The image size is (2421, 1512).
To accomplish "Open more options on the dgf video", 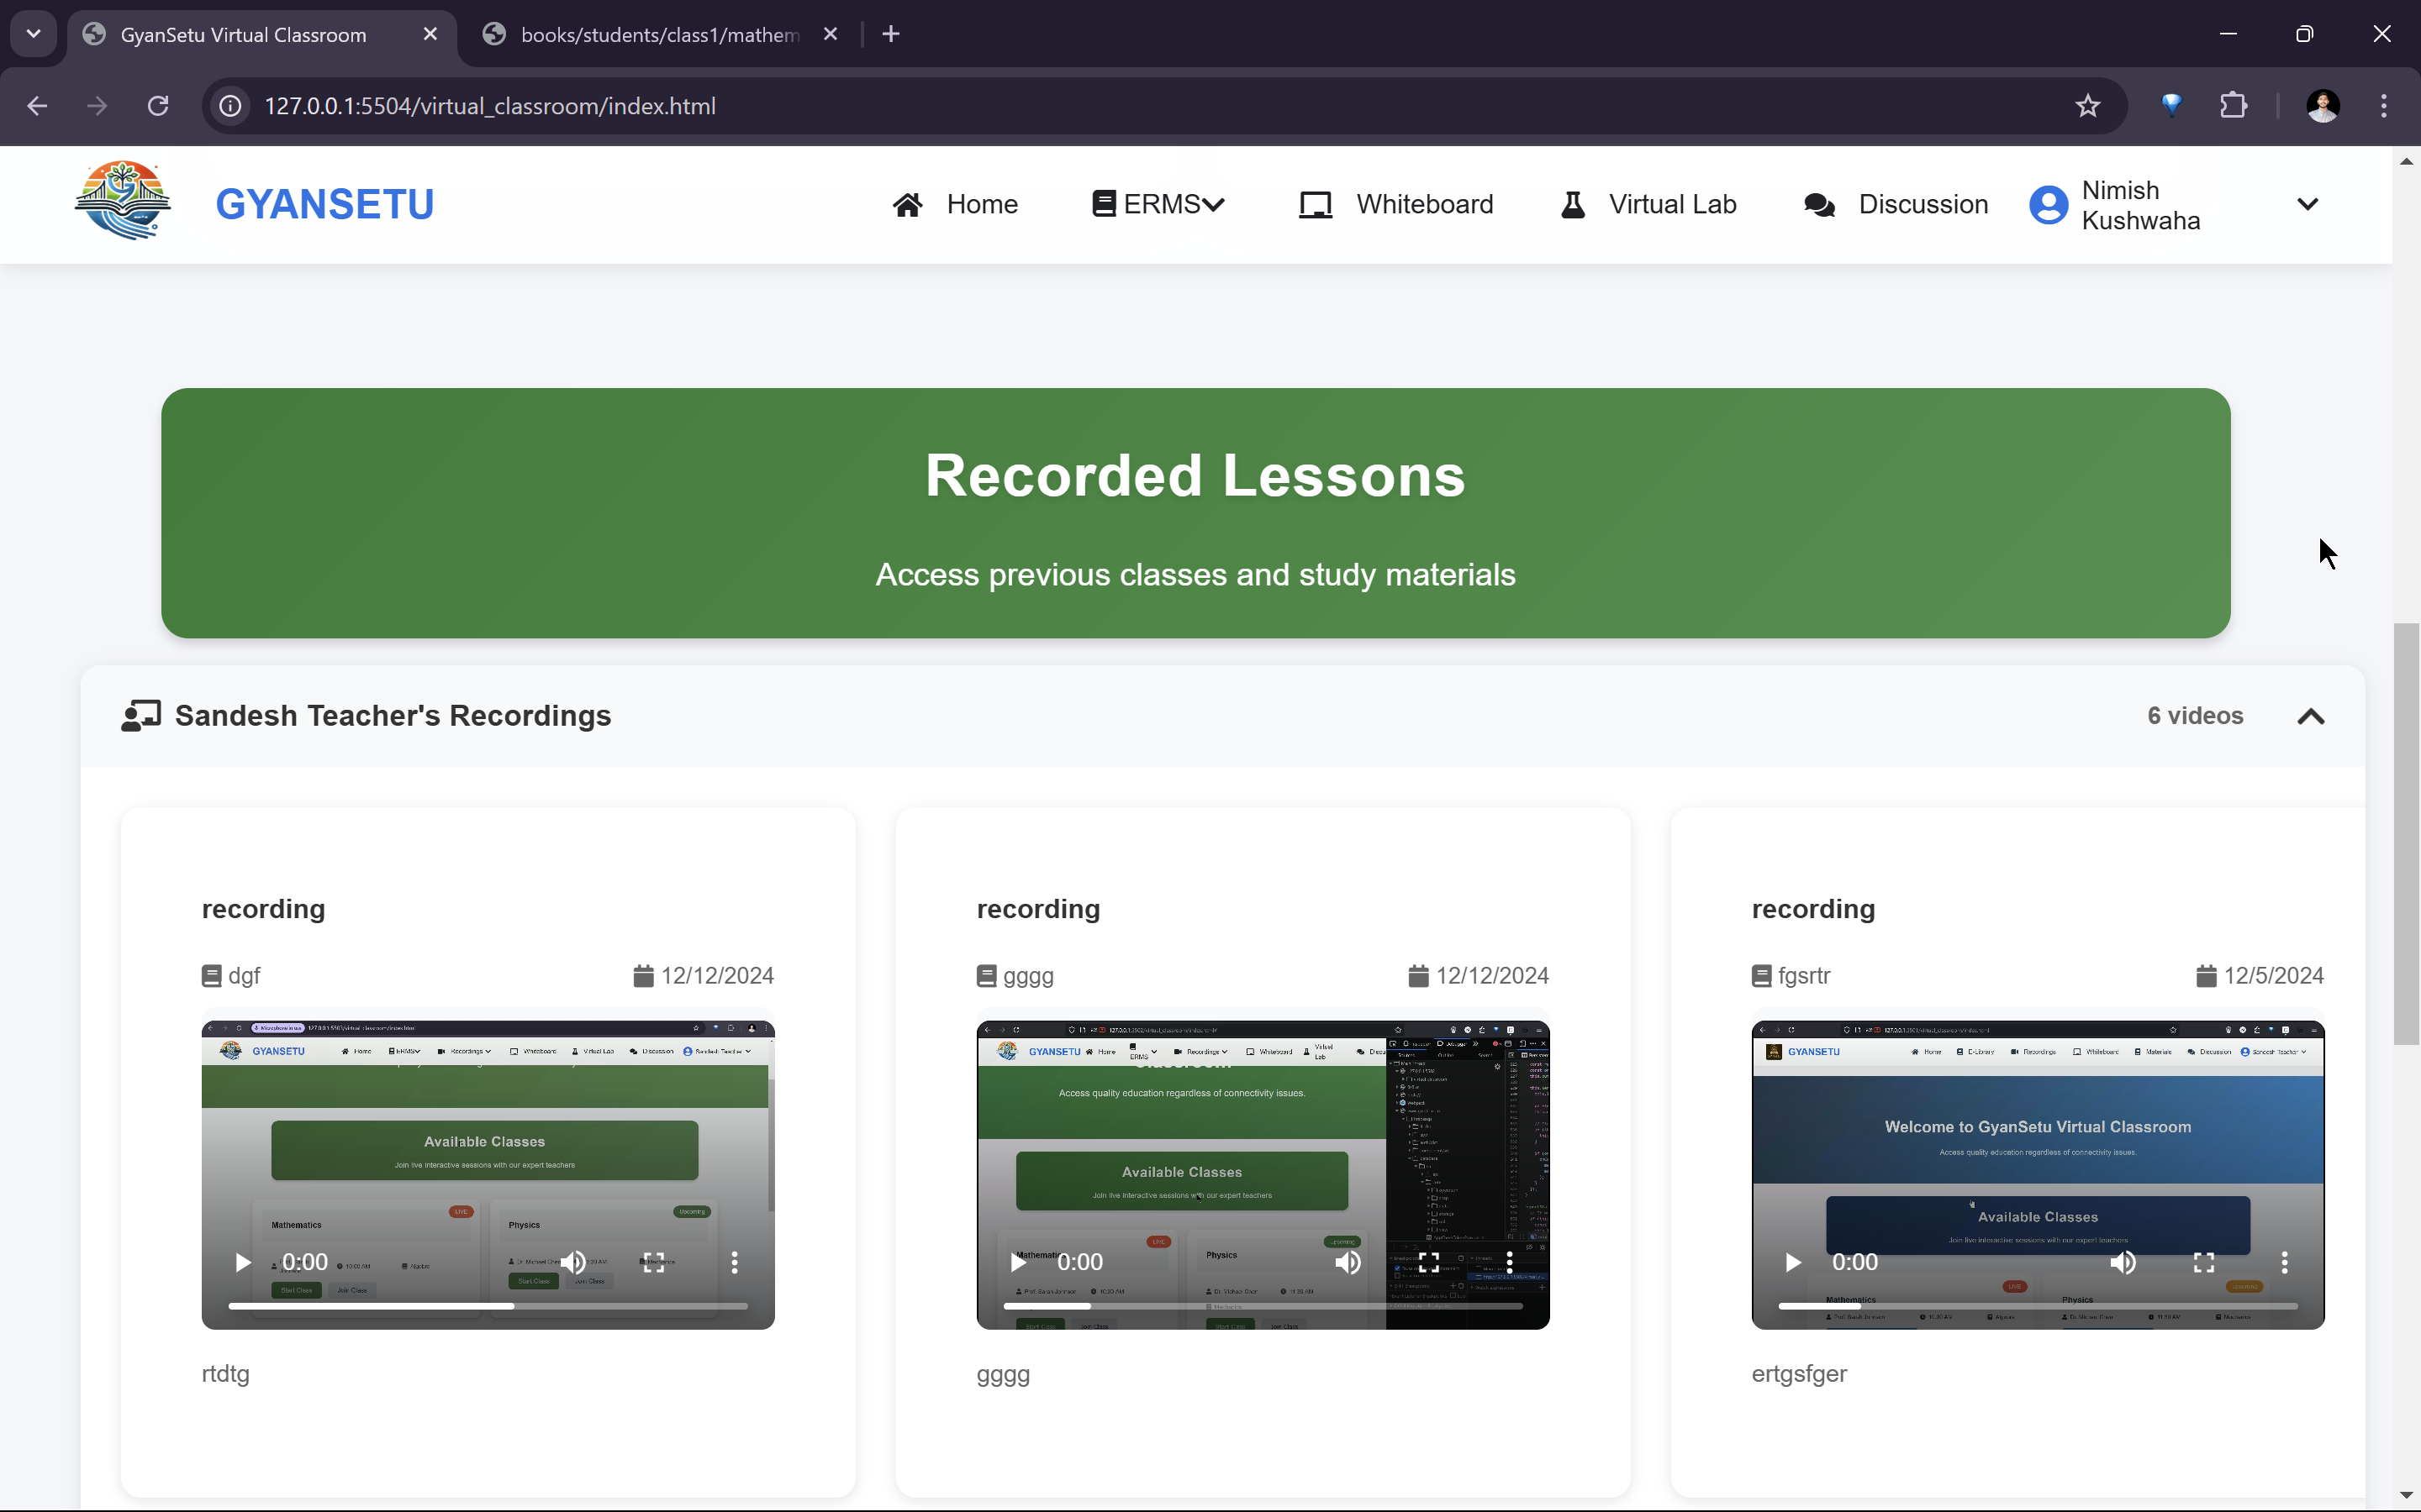I will pyautogui.click(x=735, y=1262).
